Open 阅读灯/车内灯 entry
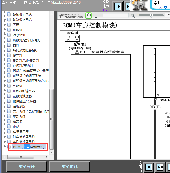Screen dimensions: 170x173 [23, 66]
